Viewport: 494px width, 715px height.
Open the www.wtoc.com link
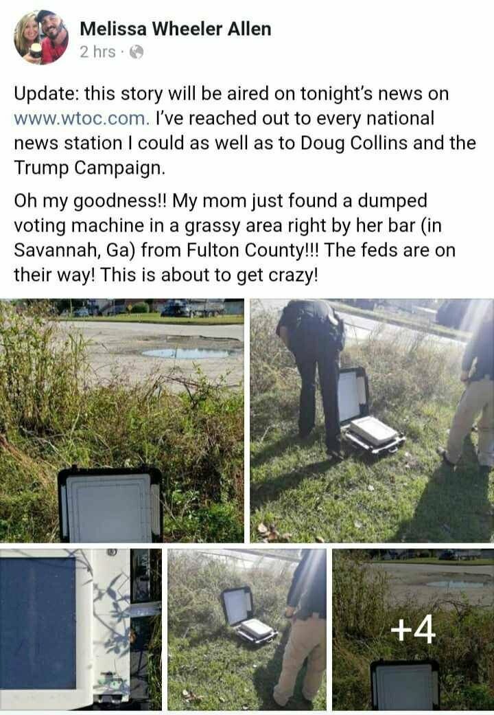pyautogui.click(x=82, y=119)
